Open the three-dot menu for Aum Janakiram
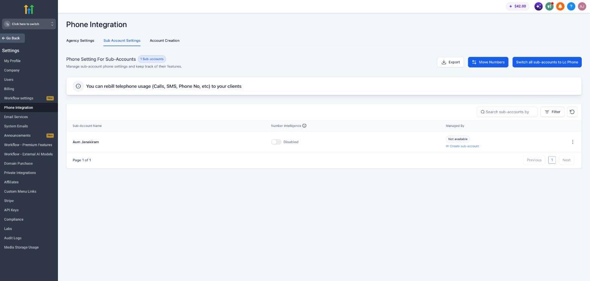The width and height of the screenshot is (590, 281). click(573, 142)
